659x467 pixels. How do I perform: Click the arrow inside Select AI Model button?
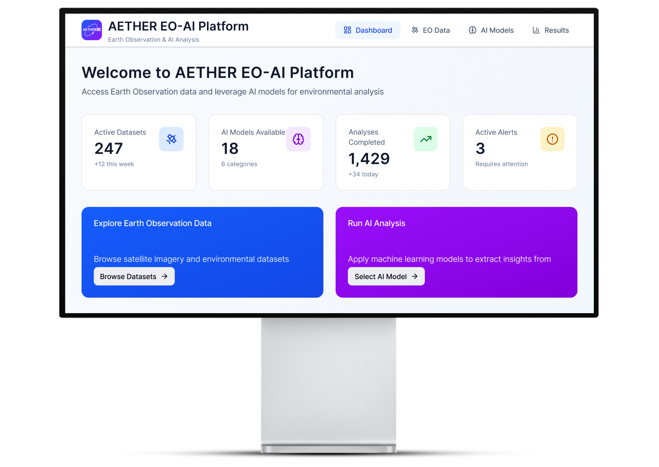click(414, 276)
